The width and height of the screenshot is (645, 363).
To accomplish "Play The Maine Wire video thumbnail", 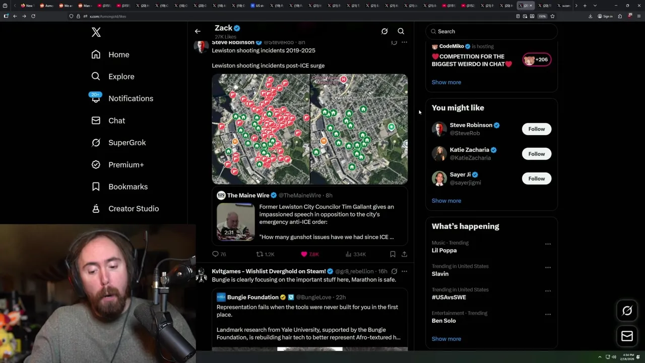I will pyautogui.click(x=236, y=222).
